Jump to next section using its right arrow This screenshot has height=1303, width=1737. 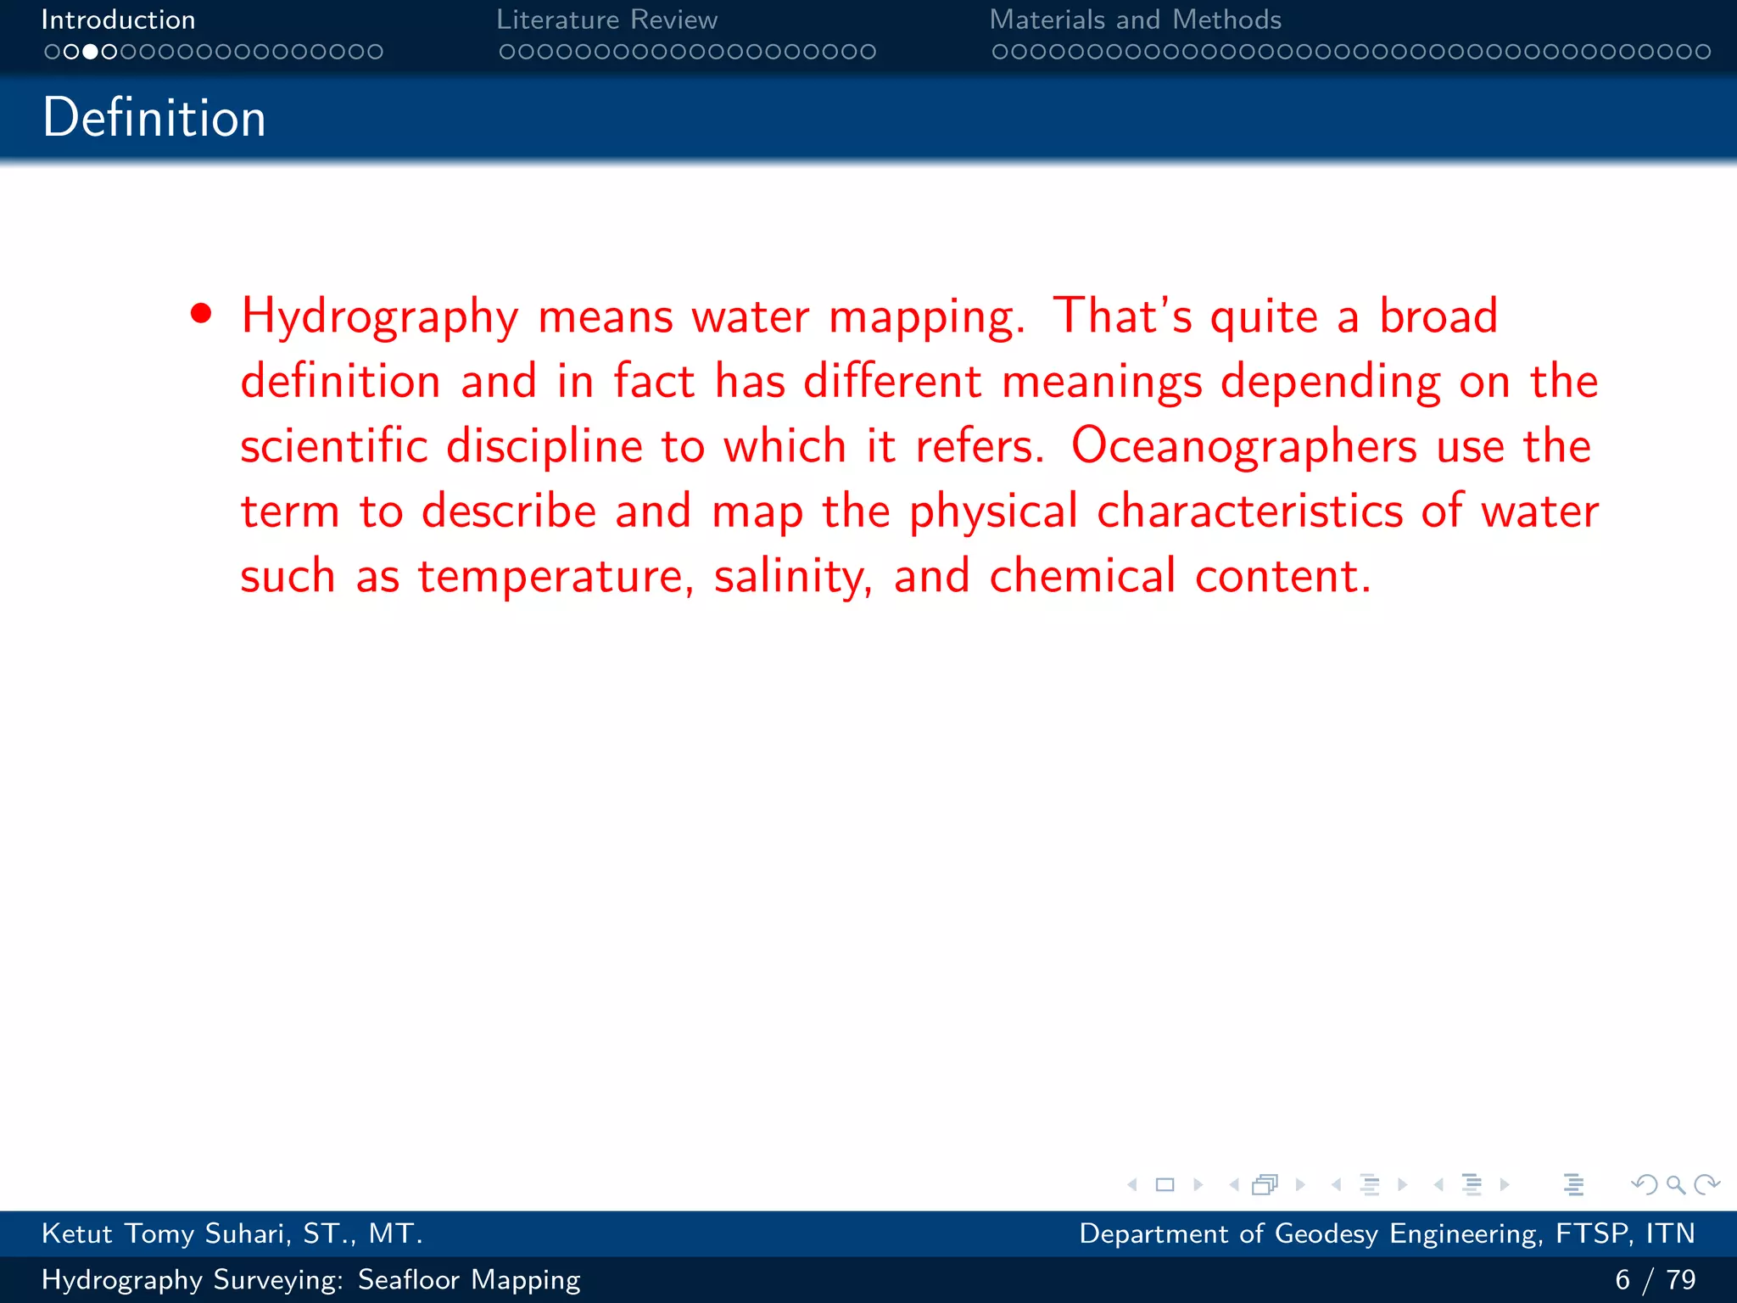click(x=1505, y=1184)
